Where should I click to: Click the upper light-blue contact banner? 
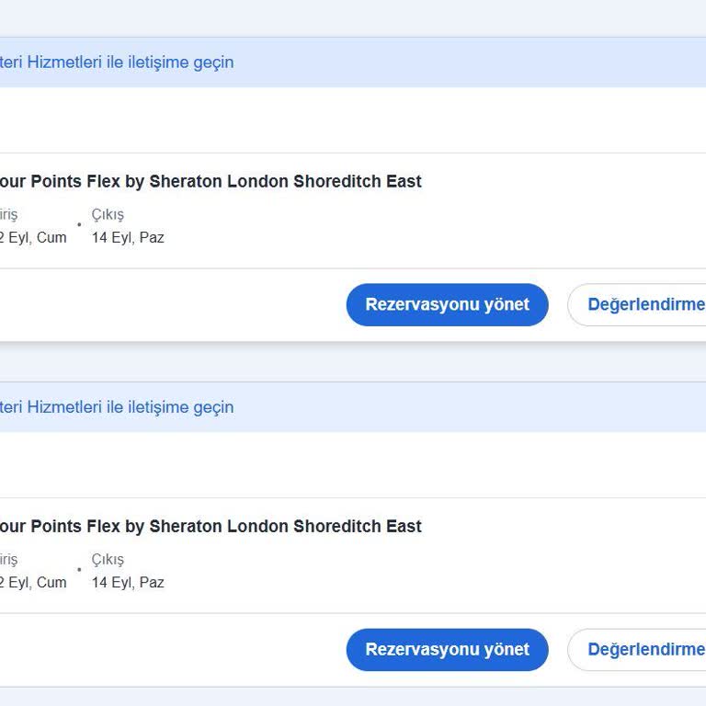coord(460,63)
